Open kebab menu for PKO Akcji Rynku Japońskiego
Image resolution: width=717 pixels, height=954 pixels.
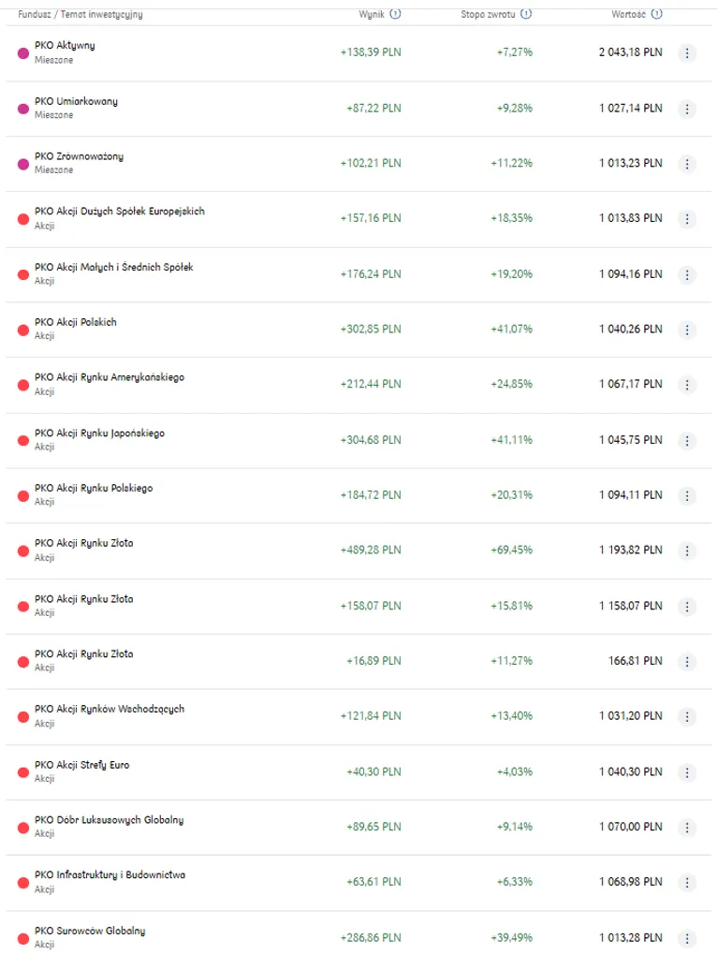pyautogui.click(x=687, y=441)
